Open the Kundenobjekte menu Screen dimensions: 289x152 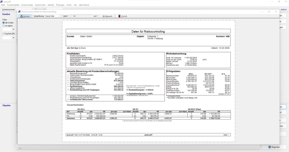coord(13,5)
